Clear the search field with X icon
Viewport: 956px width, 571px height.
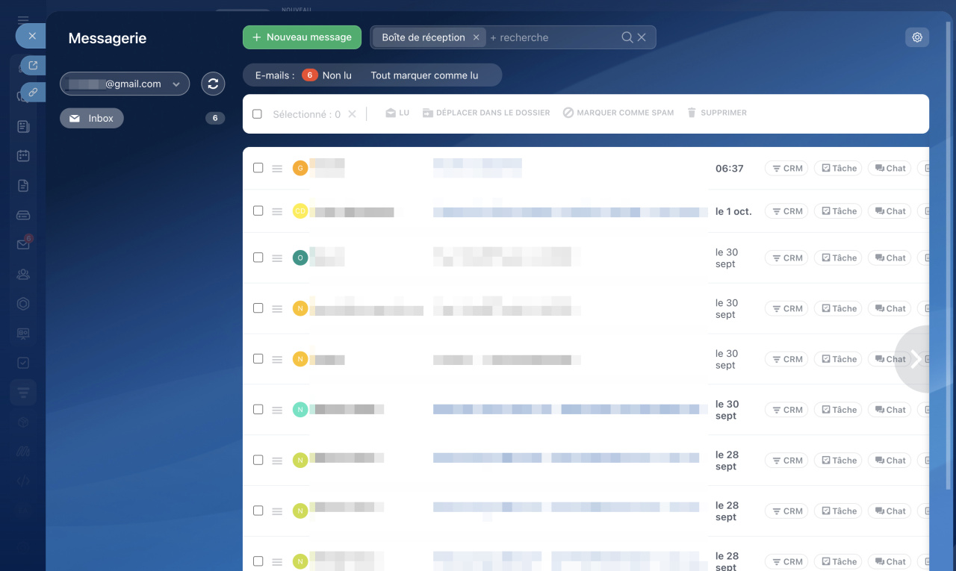point(642,37)
